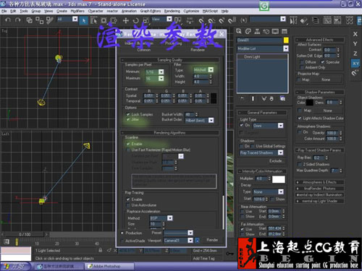Open the Rendering menu
Image resolution: width=362 pixels, height=271 pixels.
172,11
